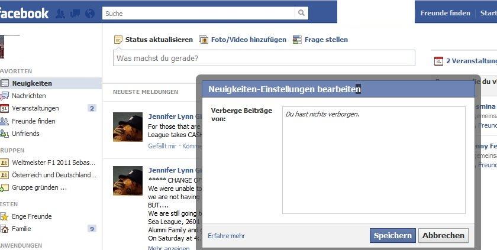Viewport: 497px width, 250px height.
Task: Open Erfahre mehr link in dialog
Action: (x=226, y=236)
